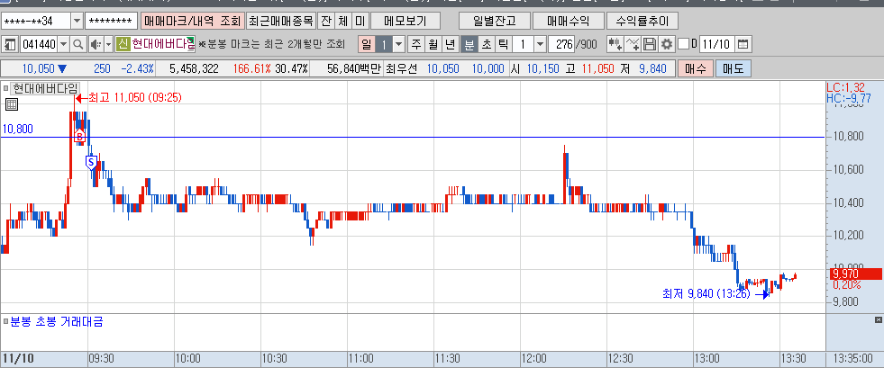The width and height of the screenshot is (884, 368).
Task: Click the stock search magnifier icon
Action: click(78, 44)
